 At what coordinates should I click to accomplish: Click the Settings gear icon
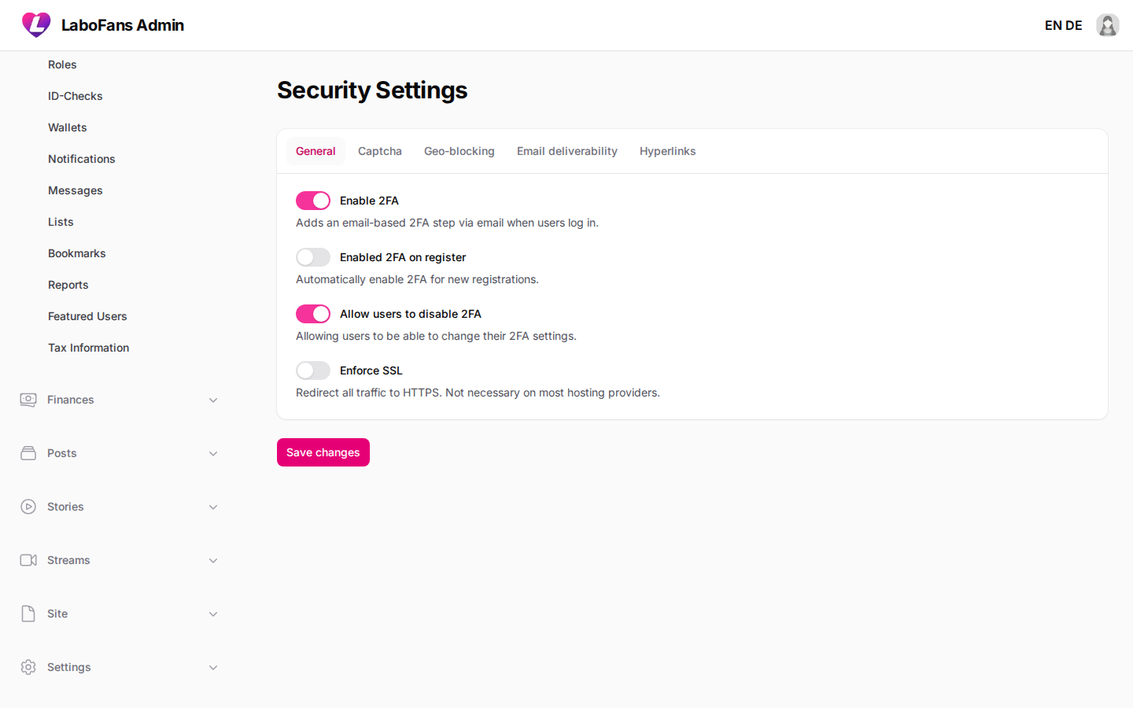point(28,667)
